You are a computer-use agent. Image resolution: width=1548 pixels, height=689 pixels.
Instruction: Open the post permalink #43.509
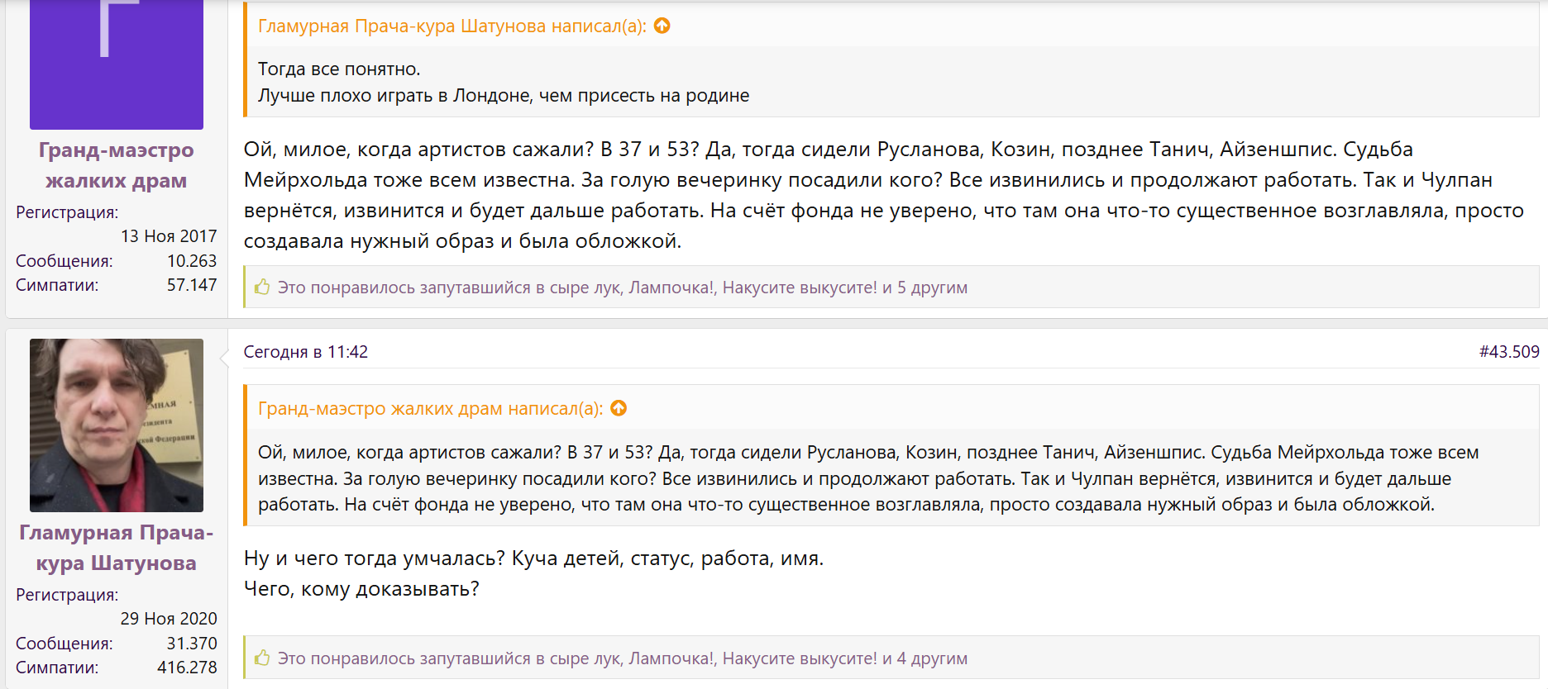click(1508, 352)
